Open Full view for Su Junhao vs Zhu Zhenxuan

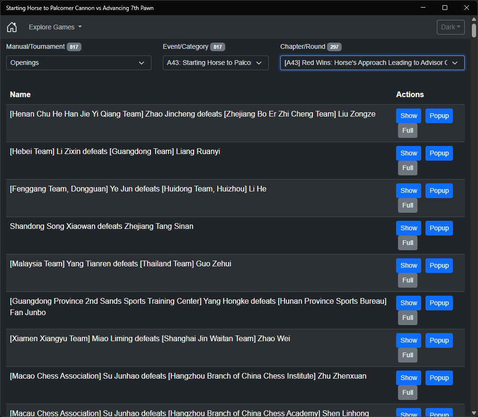407,392
